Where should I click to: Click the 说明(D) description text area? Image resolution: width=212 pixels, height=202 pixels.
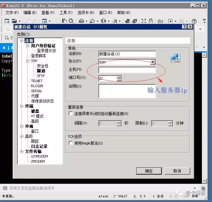pyautogui.click(x=127, y=91)
